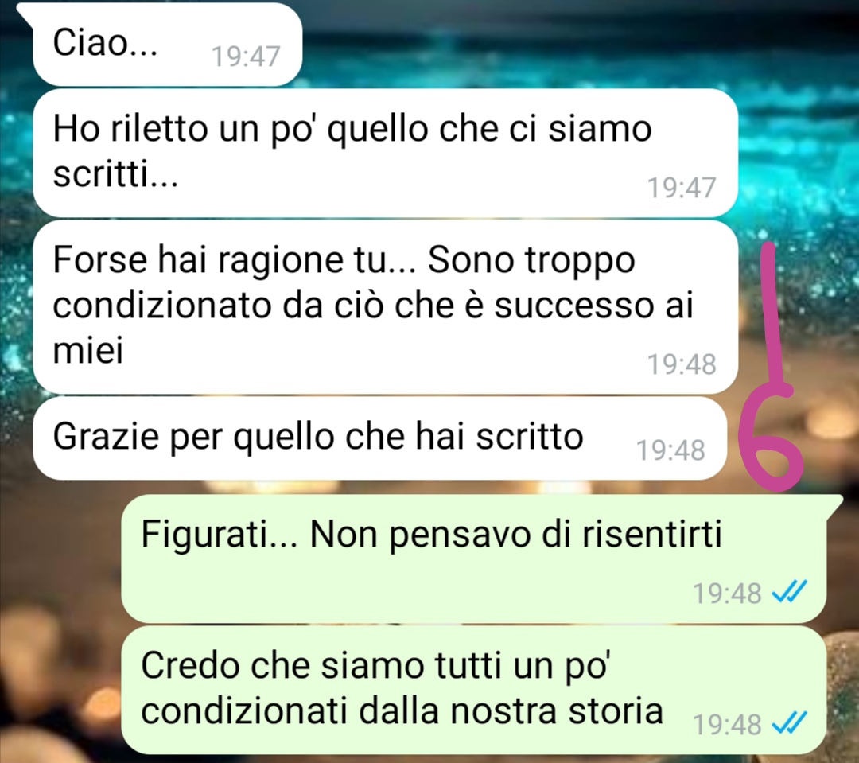
Task: Tap the 19:47 timestamp on 'Ciao...'
Action: (x=246, y=56)
